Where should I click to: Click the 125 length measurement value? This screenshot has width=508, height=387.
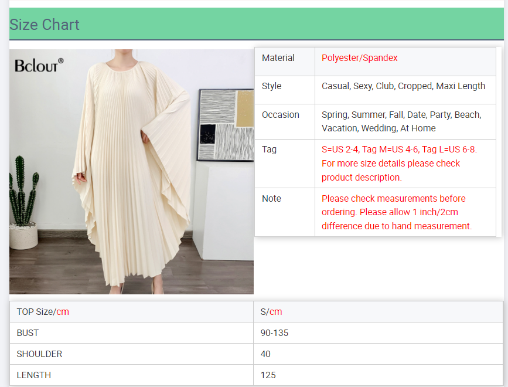268,375
